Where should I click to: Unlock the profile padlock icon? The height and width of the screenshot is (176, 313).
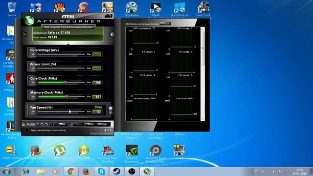pos(23,124)
